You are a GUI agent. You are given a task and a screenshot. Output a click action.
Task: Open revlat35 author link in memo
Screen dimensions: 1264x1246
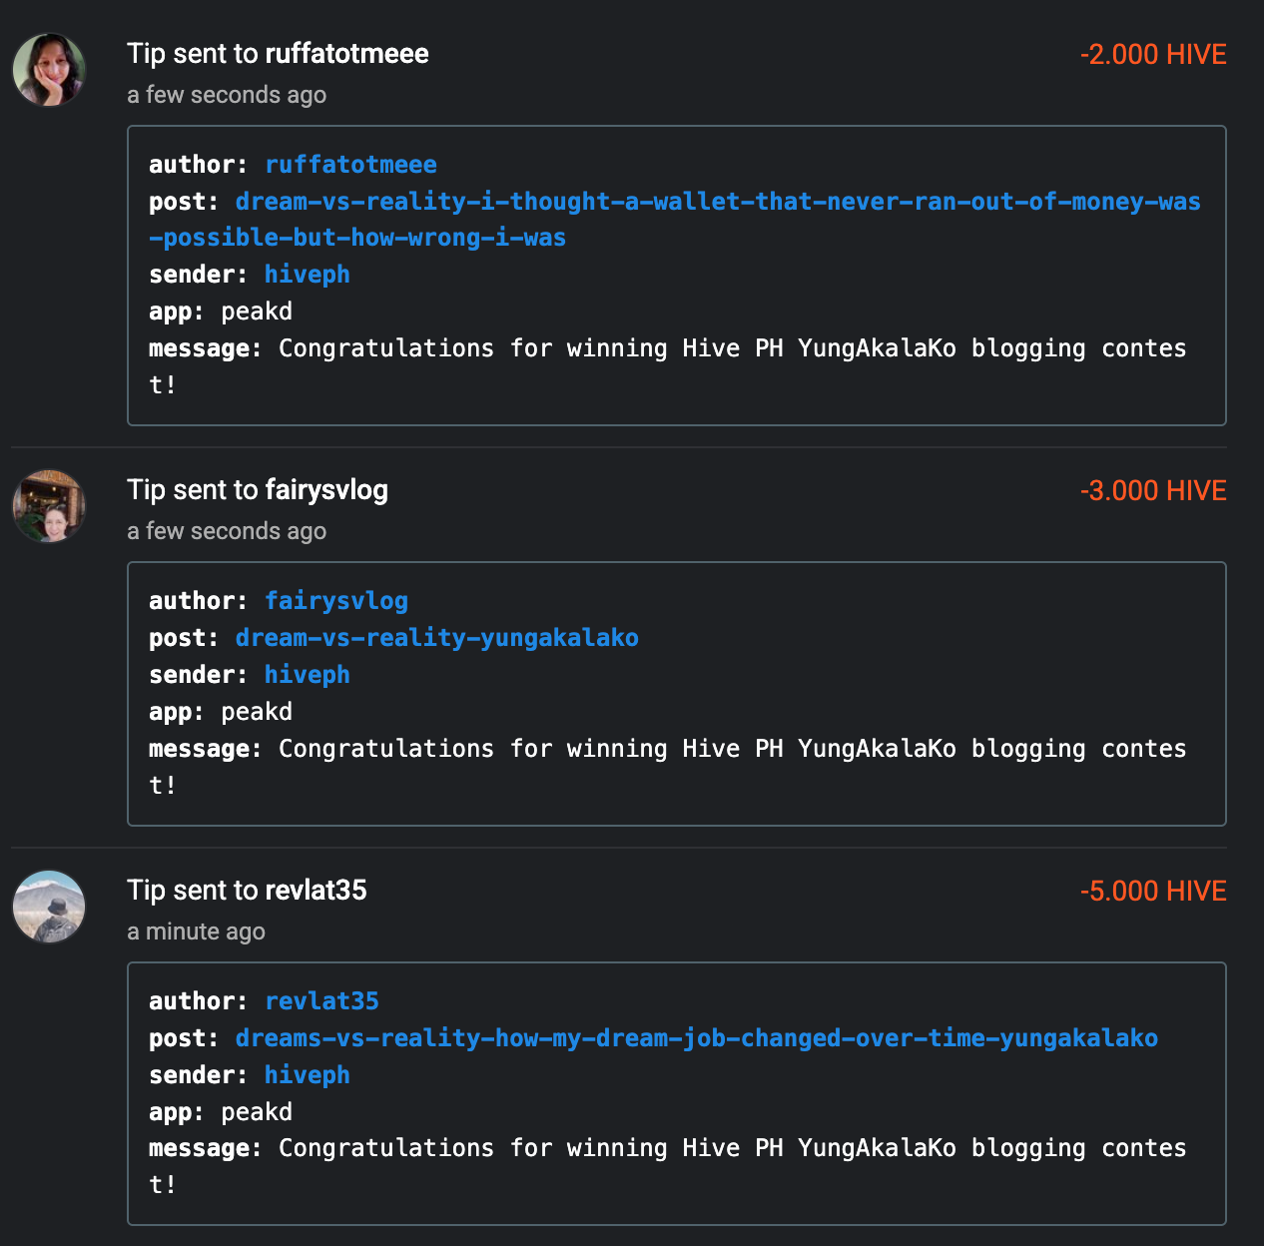coord(321,1001)
